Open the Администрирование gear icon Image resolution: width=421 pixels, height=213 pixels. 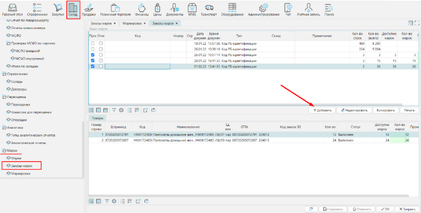tap(263, 9)
